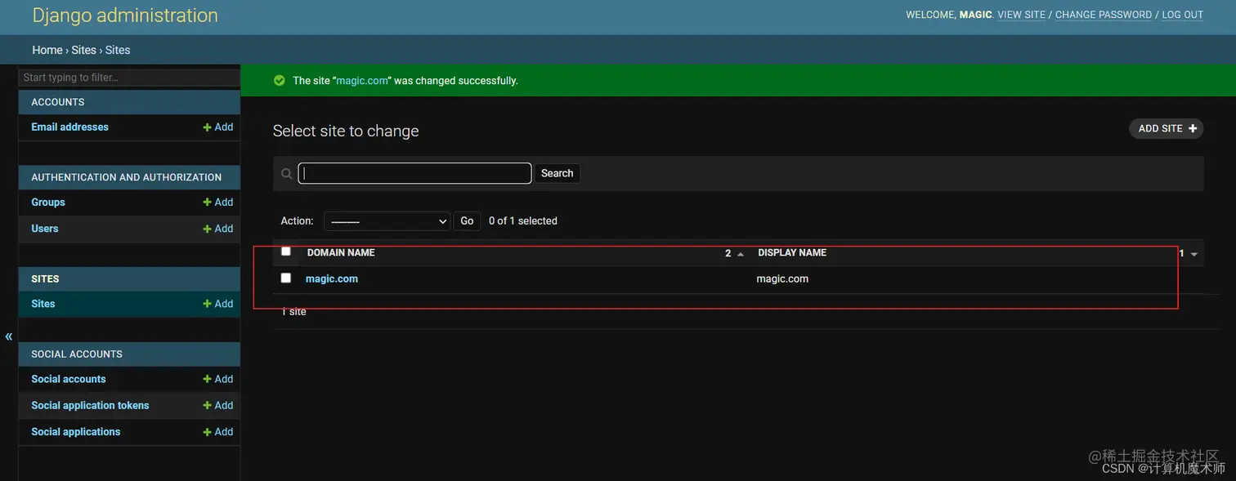This screenshot has height=481, width=1236.
Task: Click the Django administration title
Action: [x=125, y=15]
